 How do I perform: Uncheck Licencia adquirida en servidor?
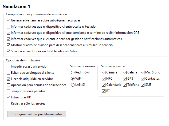pos(9,79)
